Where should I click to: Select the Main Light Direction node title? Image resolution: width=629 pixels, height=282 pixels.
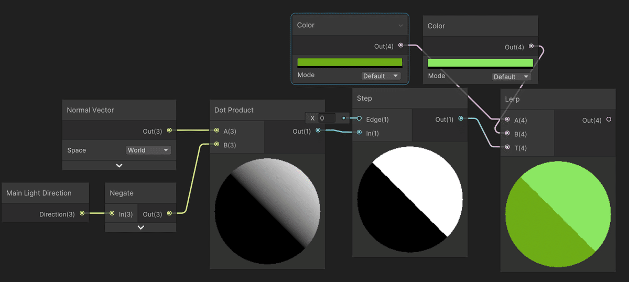(x=39, y=193)
